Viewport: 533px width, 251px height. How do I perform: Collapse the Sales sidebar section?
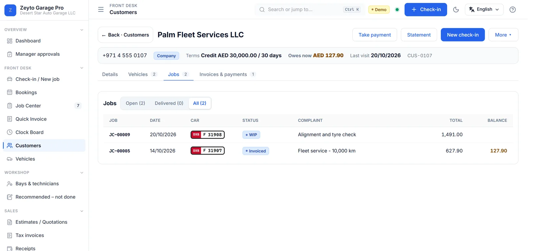pos(82,211)
